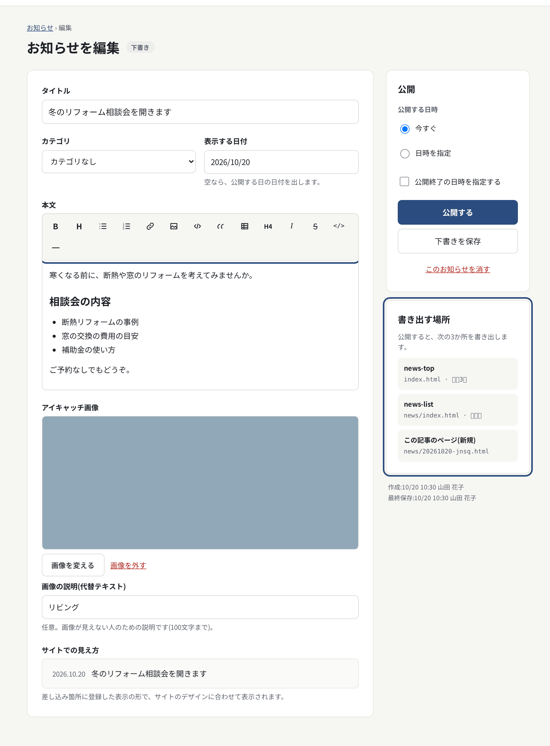This screenshot has height=746, width=550.
Task: Apply the H4 heading style
Action: pyautogui.click(x=268, y=226)
